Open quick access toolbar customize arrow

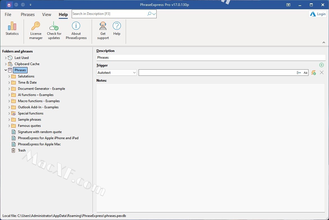pyautogui.click(x=30, y=4)
